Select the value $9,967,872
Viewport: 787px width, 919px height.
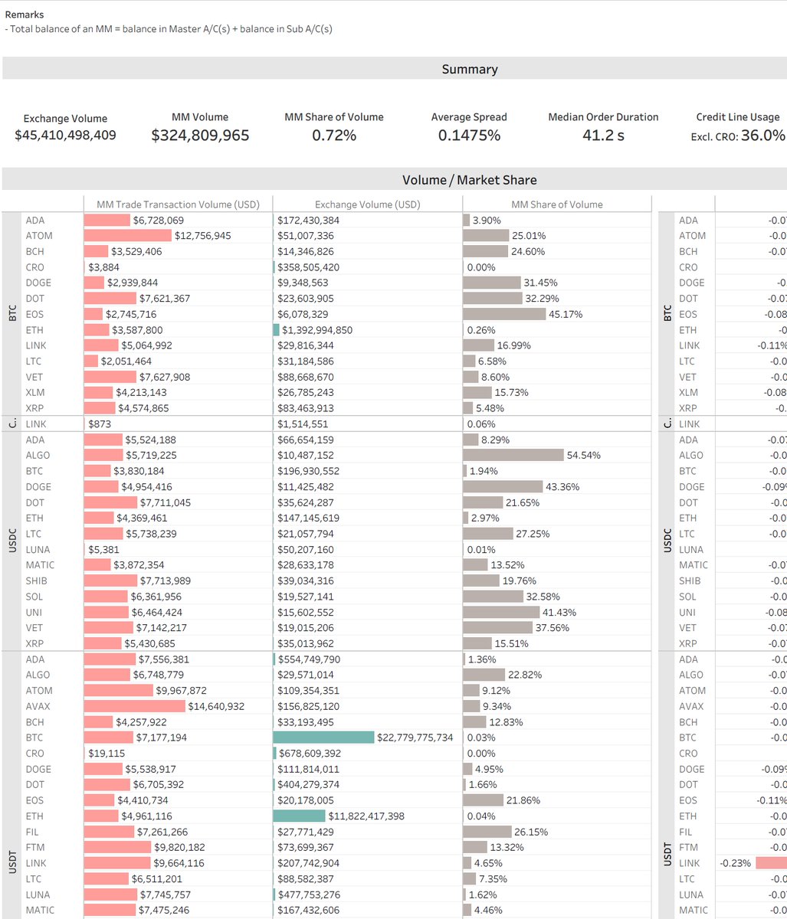tap(181, 691)
